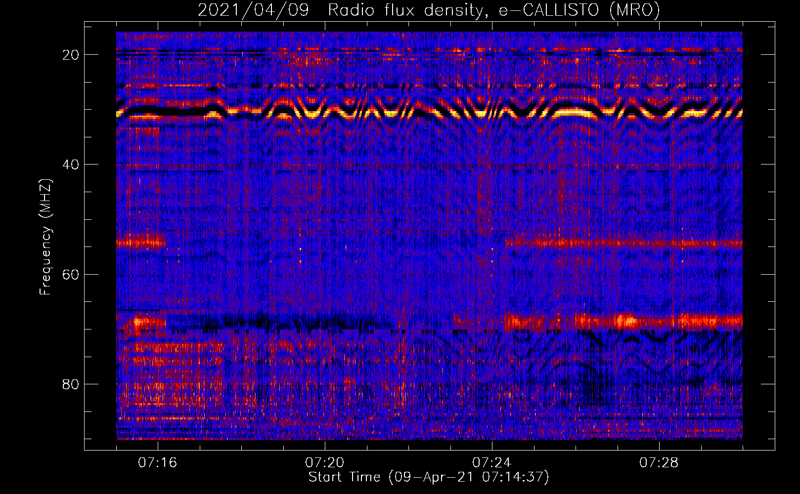Viewport: 800px width, 494px height.
Task: Click the 07:20 time tick label
Action: [x=325, y=463]
